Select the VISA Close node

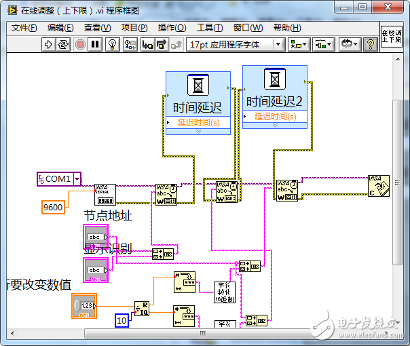[379, 186]
